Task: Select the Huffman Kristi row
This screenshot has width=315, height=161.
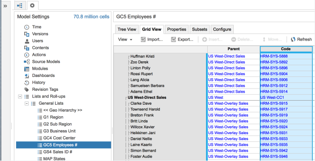Action: click(142, 56)
